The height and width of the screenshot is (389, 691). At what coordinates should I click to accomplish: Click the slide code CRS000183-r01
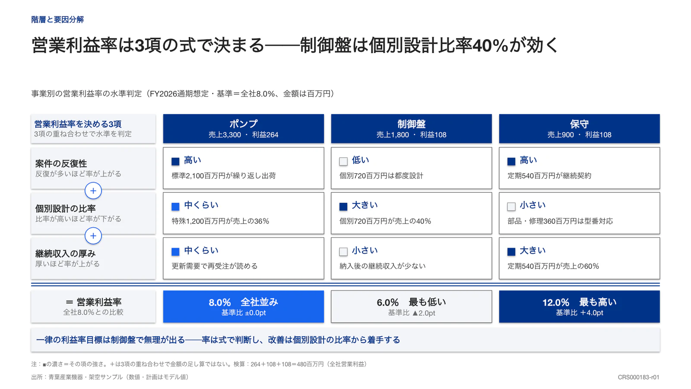pos(638,377)
